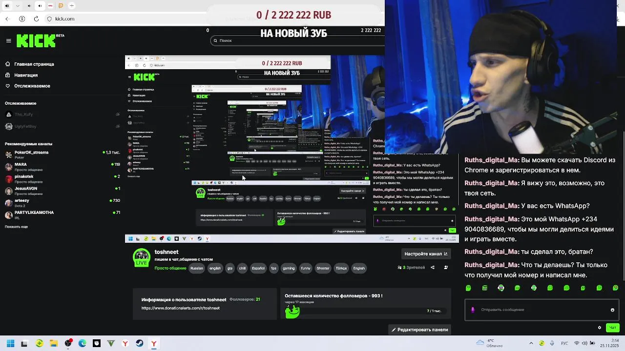This screenshot has width=625, height=351.
Task: Select the gaming tag
Action: pyautogui.click(x=289, y=268)
